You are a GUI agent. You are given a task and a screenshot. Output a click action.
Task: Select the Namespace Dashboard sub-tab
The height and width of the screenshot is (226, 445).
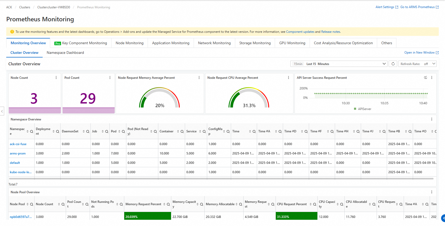[65, 53]
